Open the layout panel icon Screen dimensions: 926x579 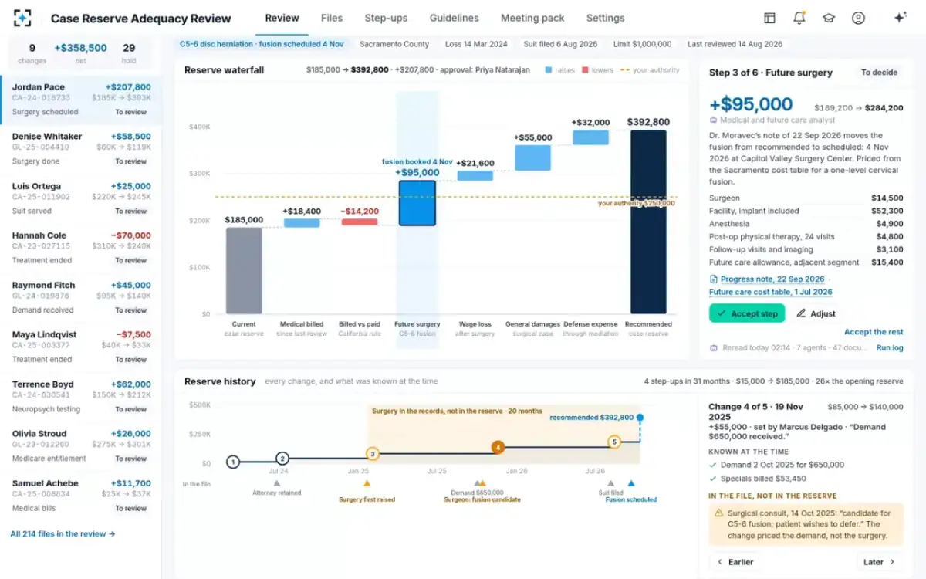(x=769, y=18)
